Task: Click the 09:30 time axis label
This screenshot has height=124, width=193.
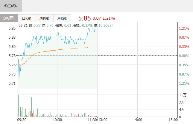Action: tap(22, 120)
